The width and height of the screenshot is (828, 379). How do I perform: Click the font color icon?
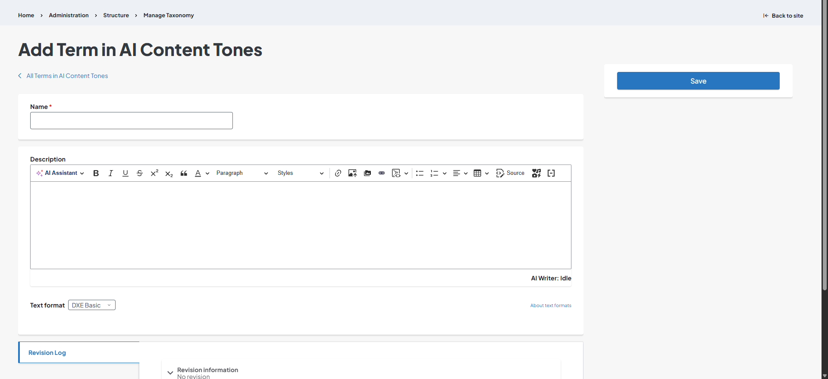pyautogui.click(x=198, y=173)
